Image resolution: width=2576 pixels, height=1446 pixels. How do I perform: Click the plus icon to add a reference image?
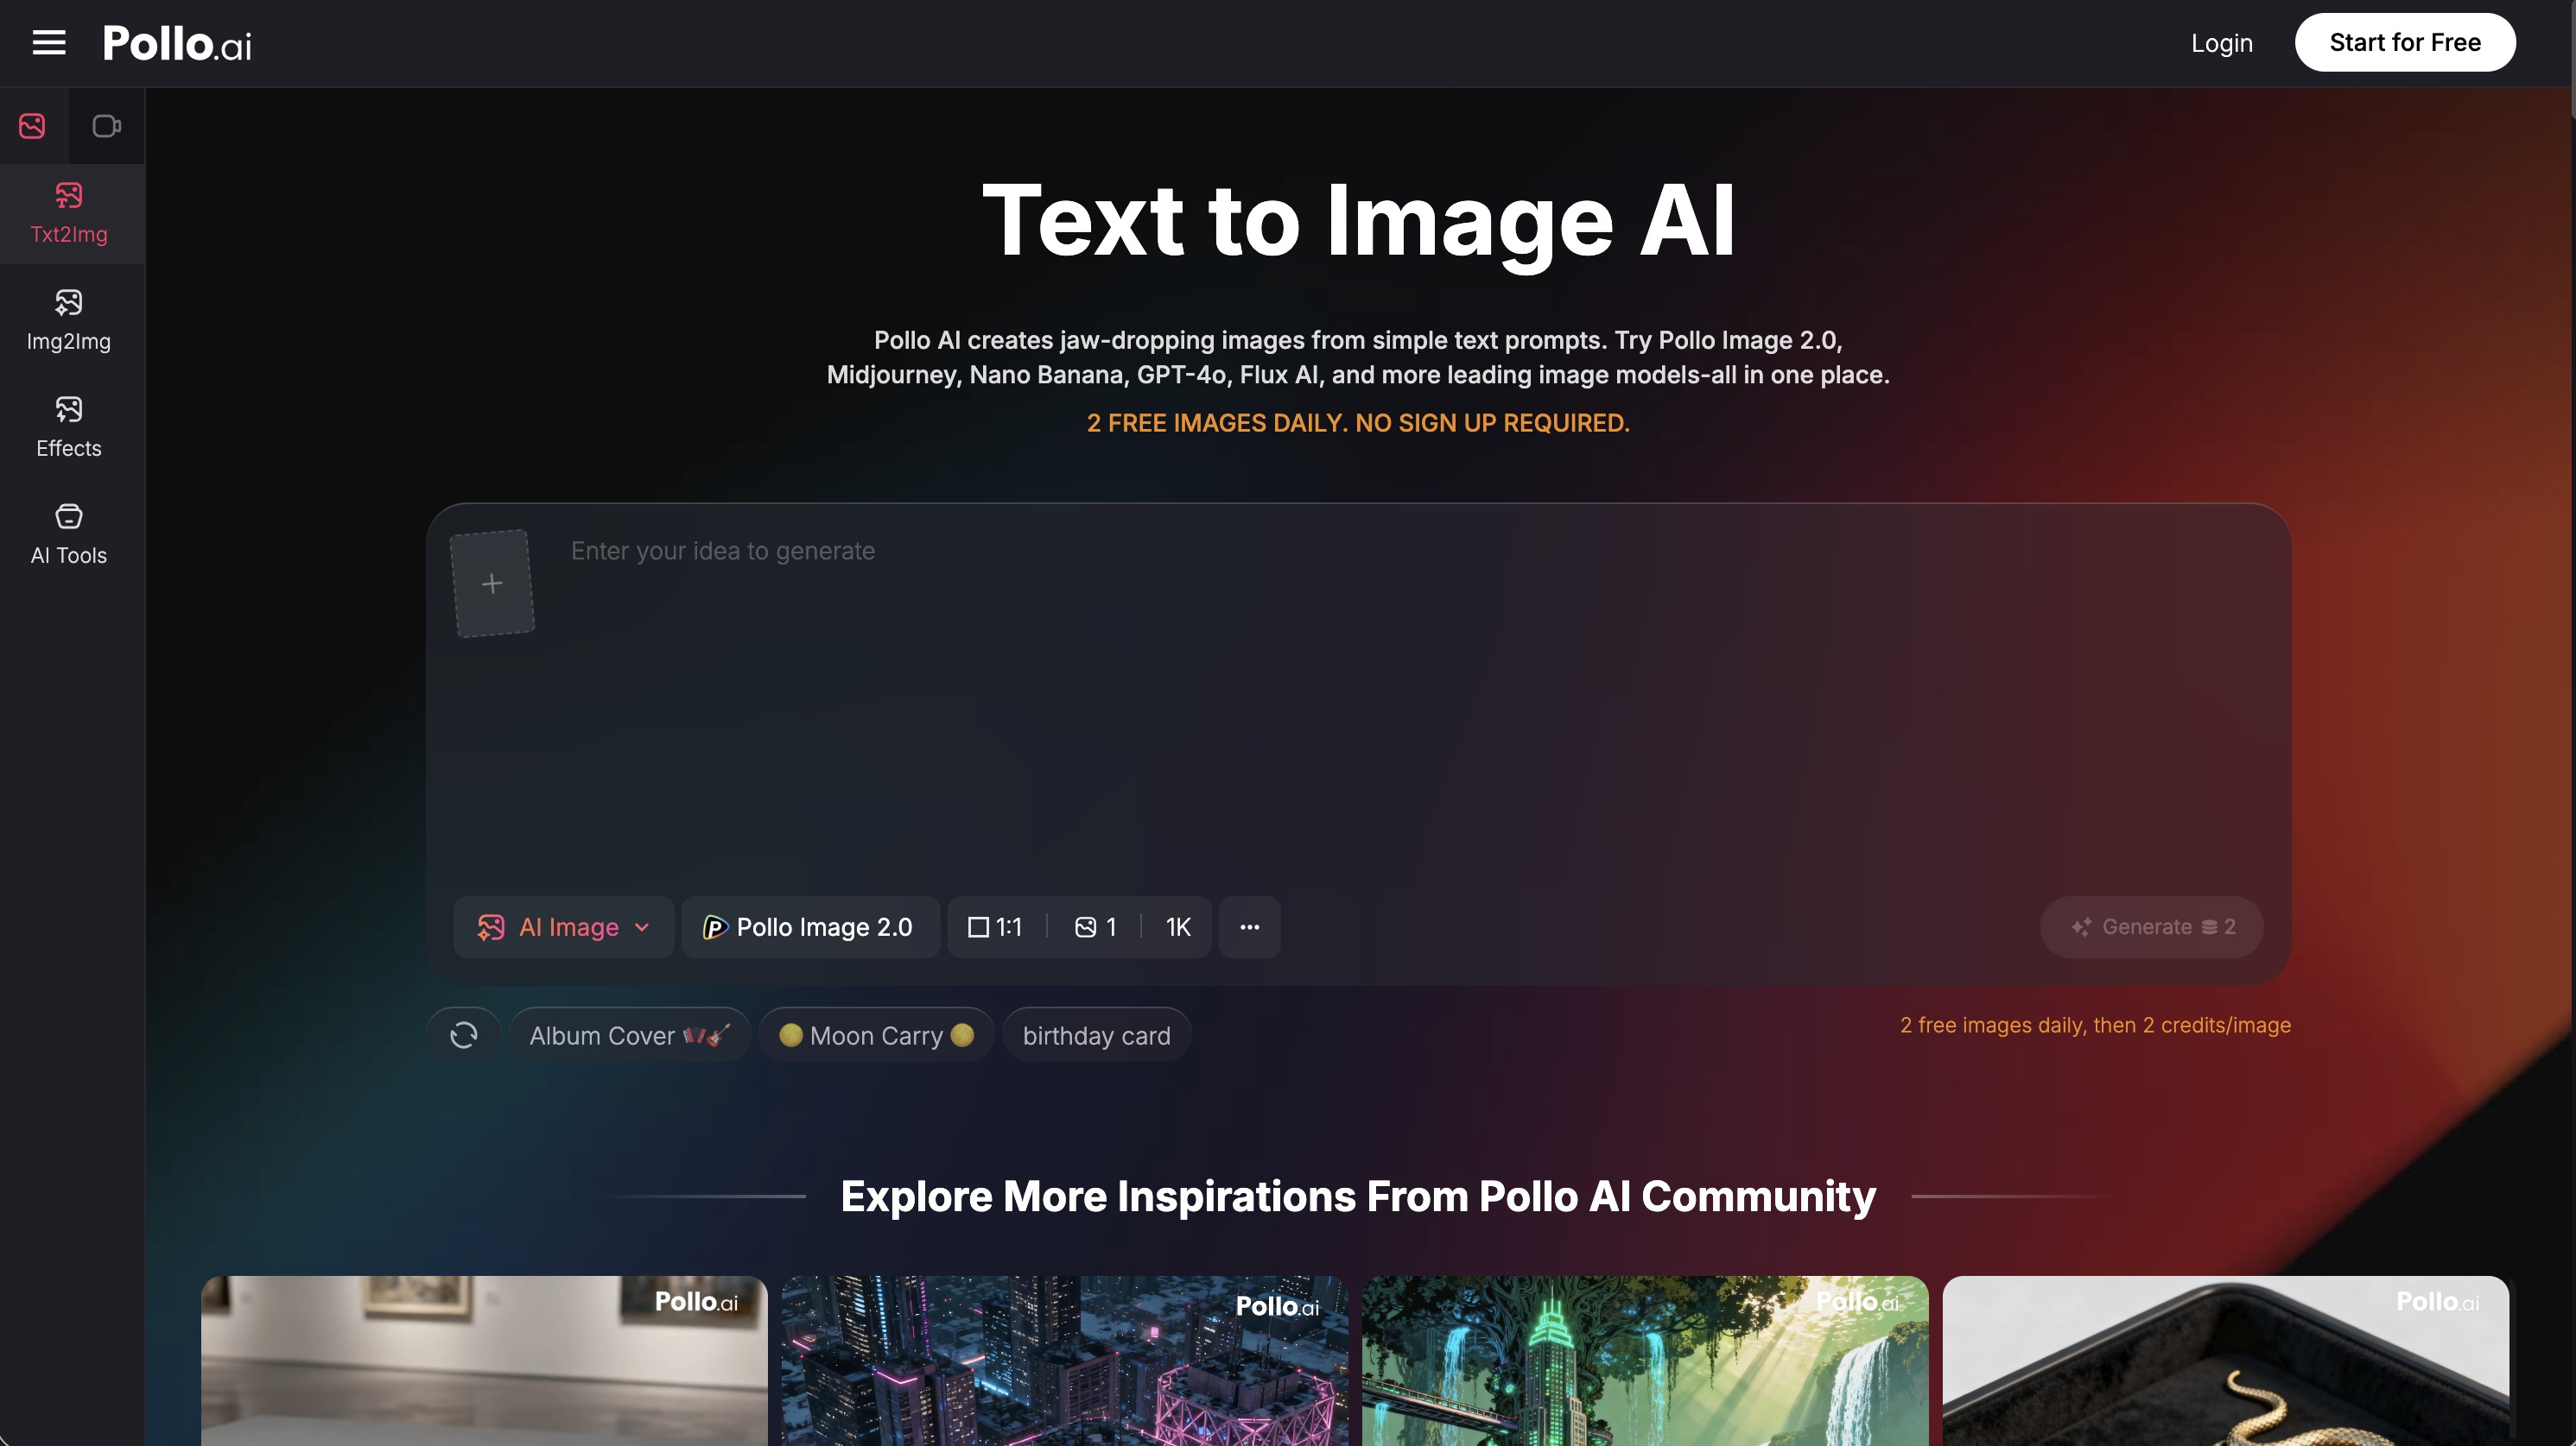click(492, 583)
